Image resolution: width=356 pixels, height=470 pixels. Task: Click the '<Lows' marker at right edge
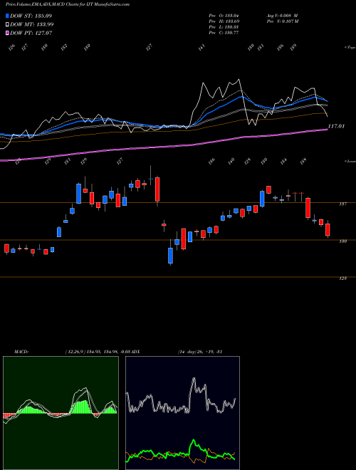coord(350,161)
